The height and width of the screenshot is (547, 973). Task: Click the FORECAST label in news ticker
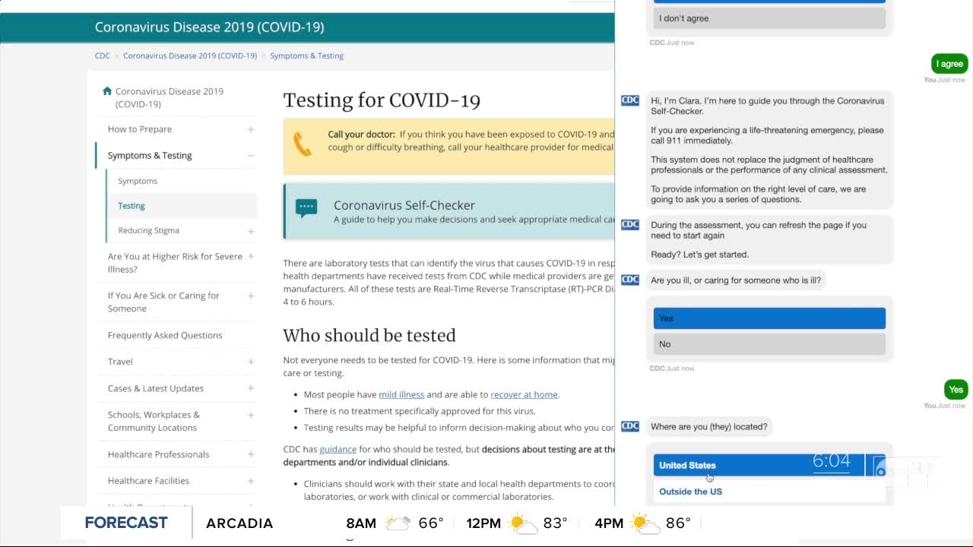[126, 523]
